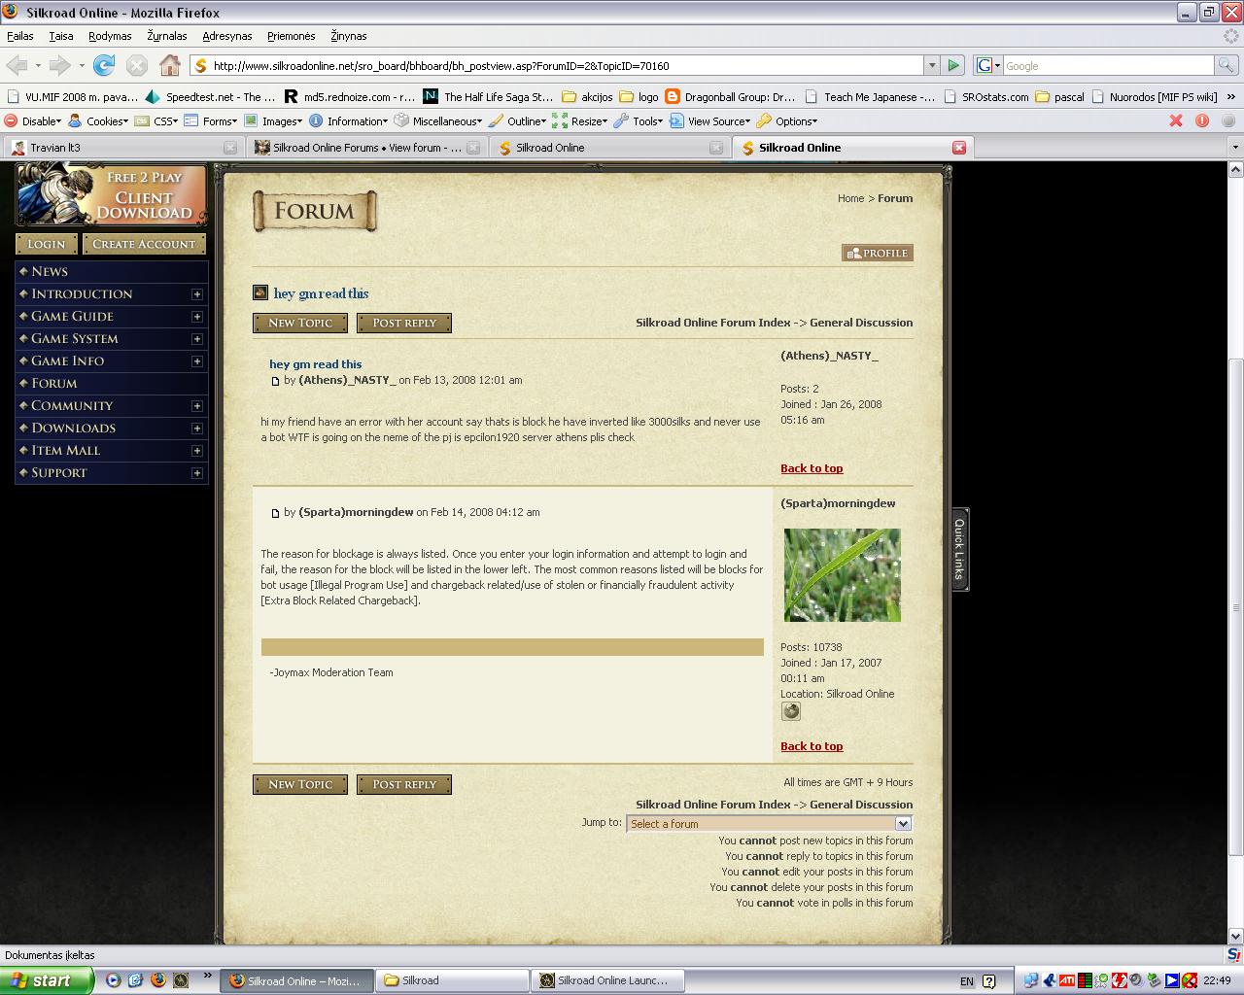Click Back to top under the (Athens)_NASTY_ post
The width and height of the screenshot is (1244, 995).
[812, 468]
